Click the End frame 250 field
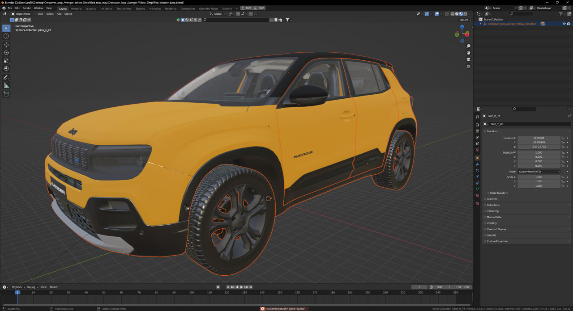573x311 pixels. click(463, 287)
